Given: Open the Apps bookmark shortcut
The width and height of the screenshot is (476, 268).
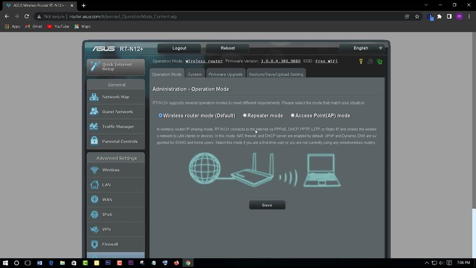Looking at the screenshot, I should [x=12, y=26].
